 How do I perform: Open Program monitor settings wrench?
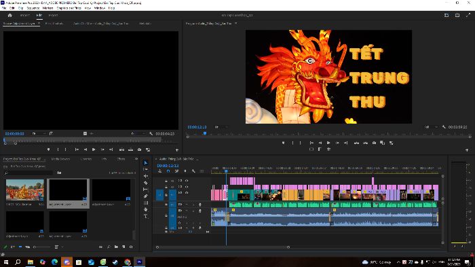(x=444, y=127)
